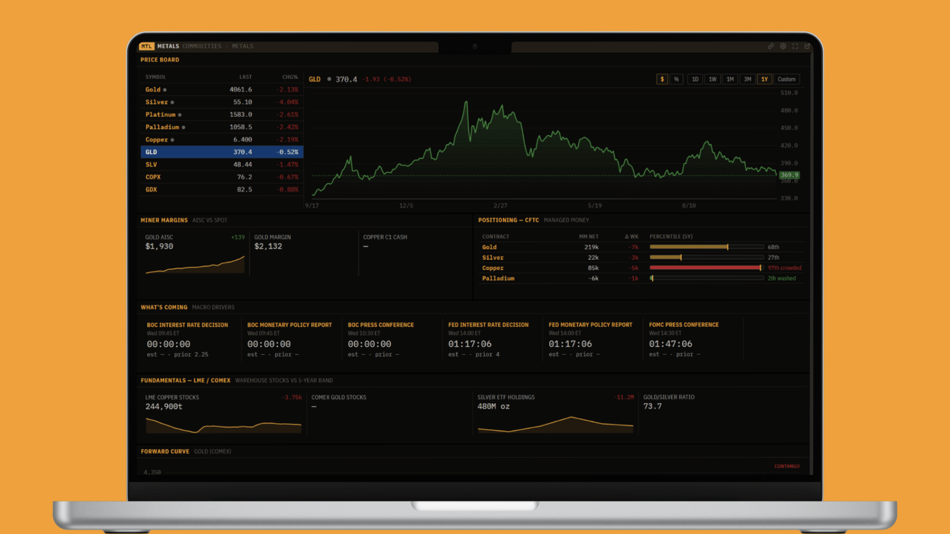Click the METALS tab title
The height and width of the screenshot is (534, 950).
(x=168, y=46)
